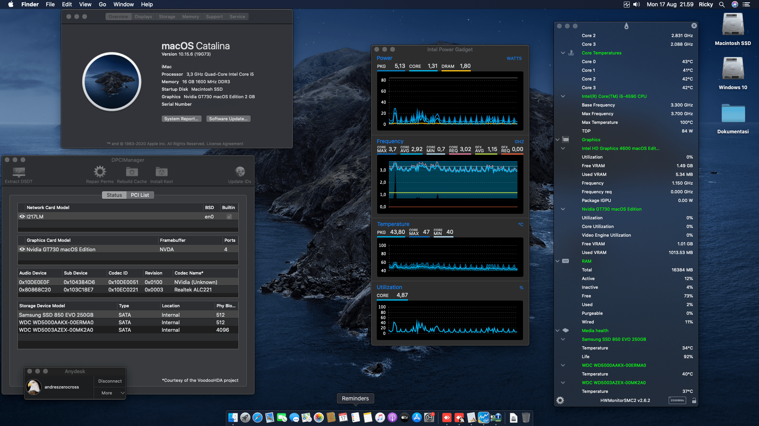The height and width of the screenshot is (426, 759).
Task: Open the Displays tab in About This Mac
Action: tap(143, 17)
